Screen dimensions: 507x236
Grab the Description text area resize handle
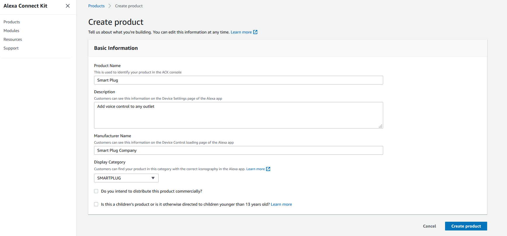(x=381, y=126)
